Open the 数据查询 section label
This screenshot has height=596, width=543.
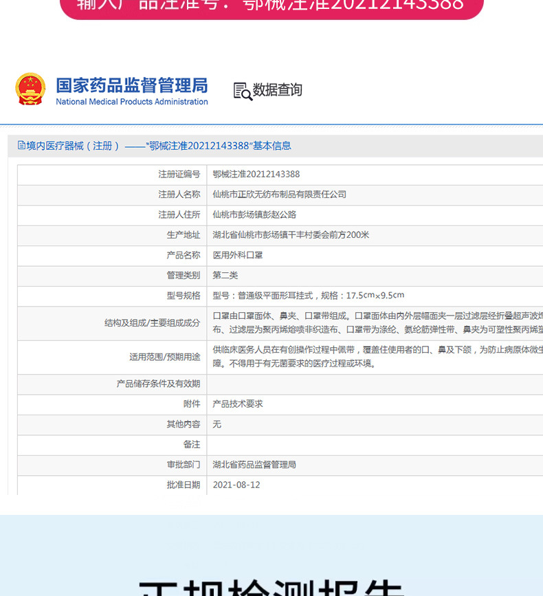[278, 90]
